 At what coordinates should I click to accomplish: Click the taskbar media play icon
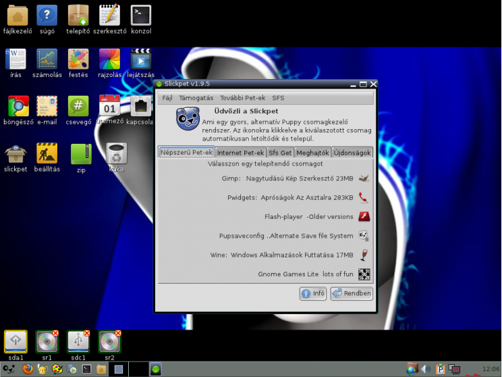tap(72, 370)
